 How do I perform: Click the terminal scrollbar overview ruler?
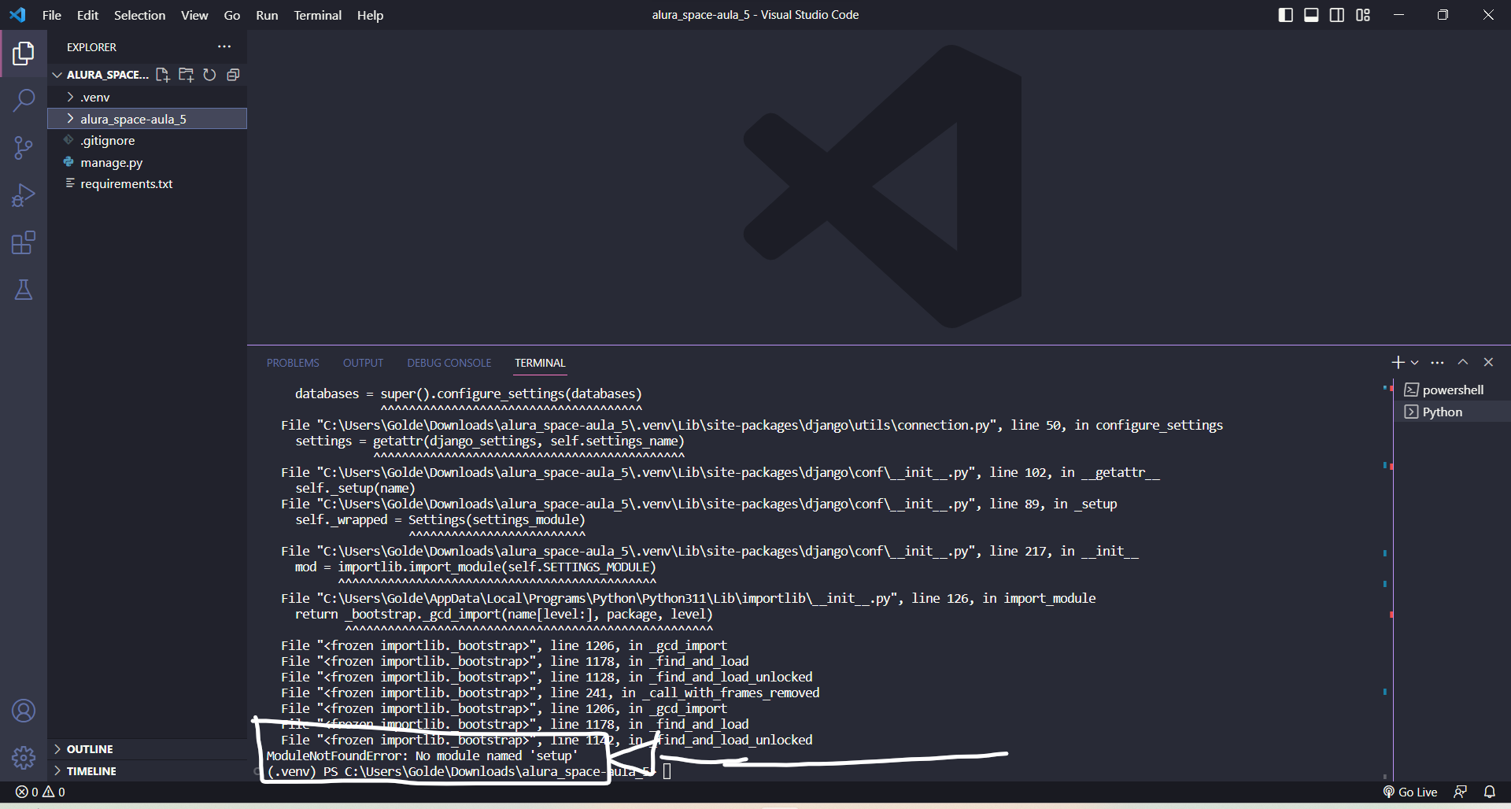1387,578
